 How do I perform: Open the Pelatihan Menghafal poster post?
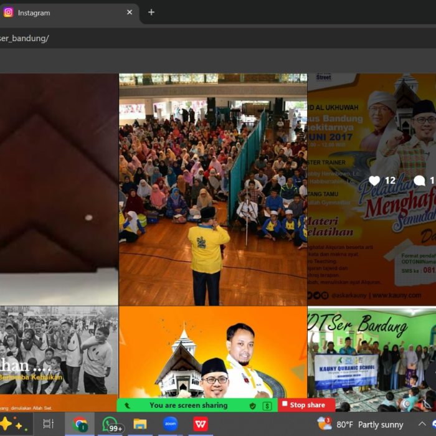(x=372, y=189)
